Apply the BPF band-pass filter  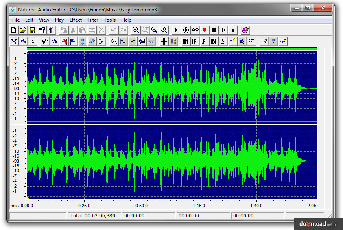tap(186, 41)
